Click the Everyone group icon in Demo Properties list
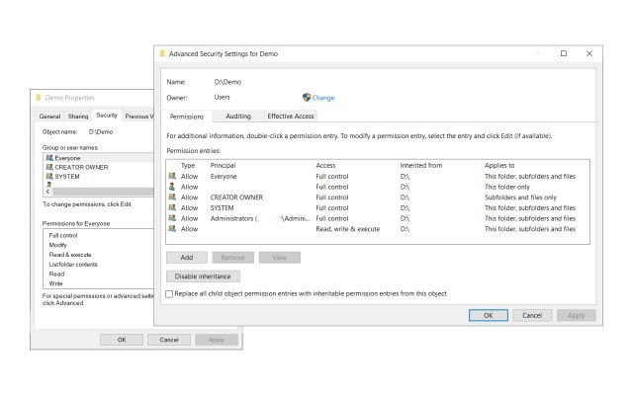 49,158
